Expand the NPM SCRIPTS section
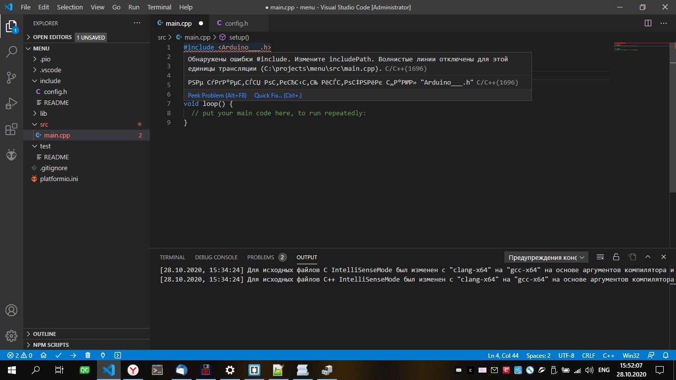 (87, 345)
